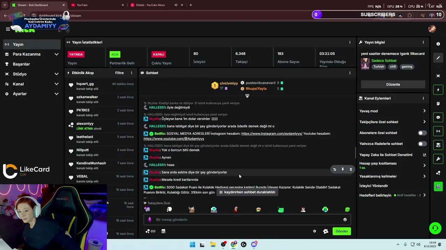The width and height of the screenshot is (446, 250).
Task: Open the shop icon below the message box
Action: [163, 231]
